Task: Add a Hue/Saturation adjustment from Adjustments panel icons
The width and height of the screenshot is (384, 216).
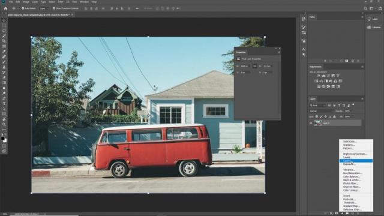Action: coord(316,81)
